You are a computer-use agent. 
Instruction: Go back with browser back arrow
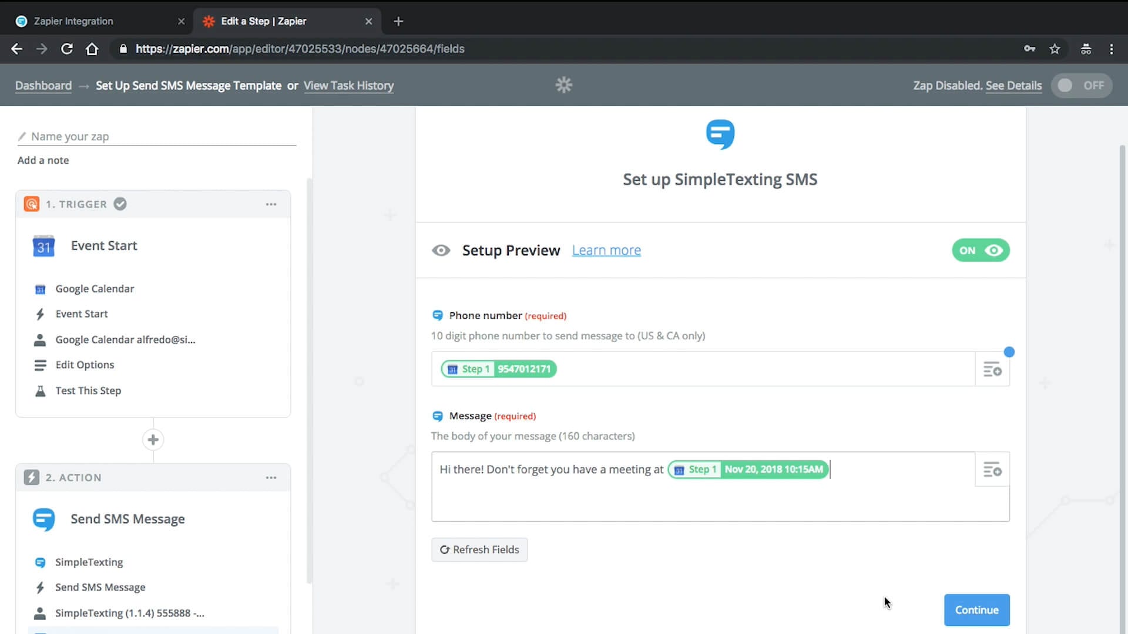(x=17, y=49)
